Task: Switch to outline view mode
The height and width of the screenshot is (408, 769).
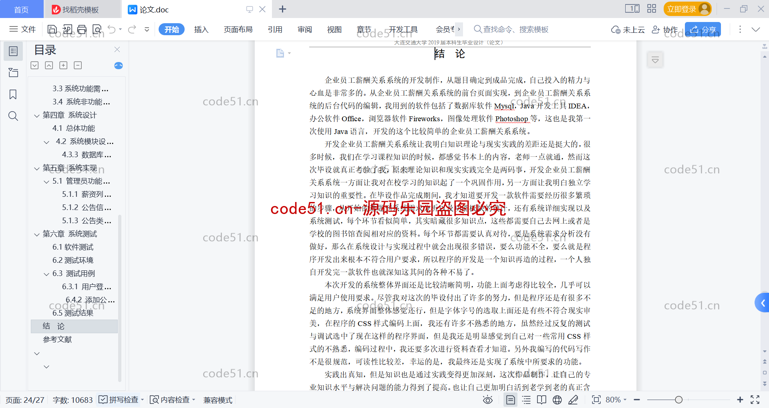Action: pos(526,400)
